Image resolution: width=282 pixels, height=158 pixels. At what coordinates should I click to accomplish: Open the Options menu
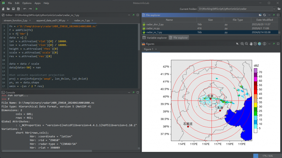[x=27, y=3]
